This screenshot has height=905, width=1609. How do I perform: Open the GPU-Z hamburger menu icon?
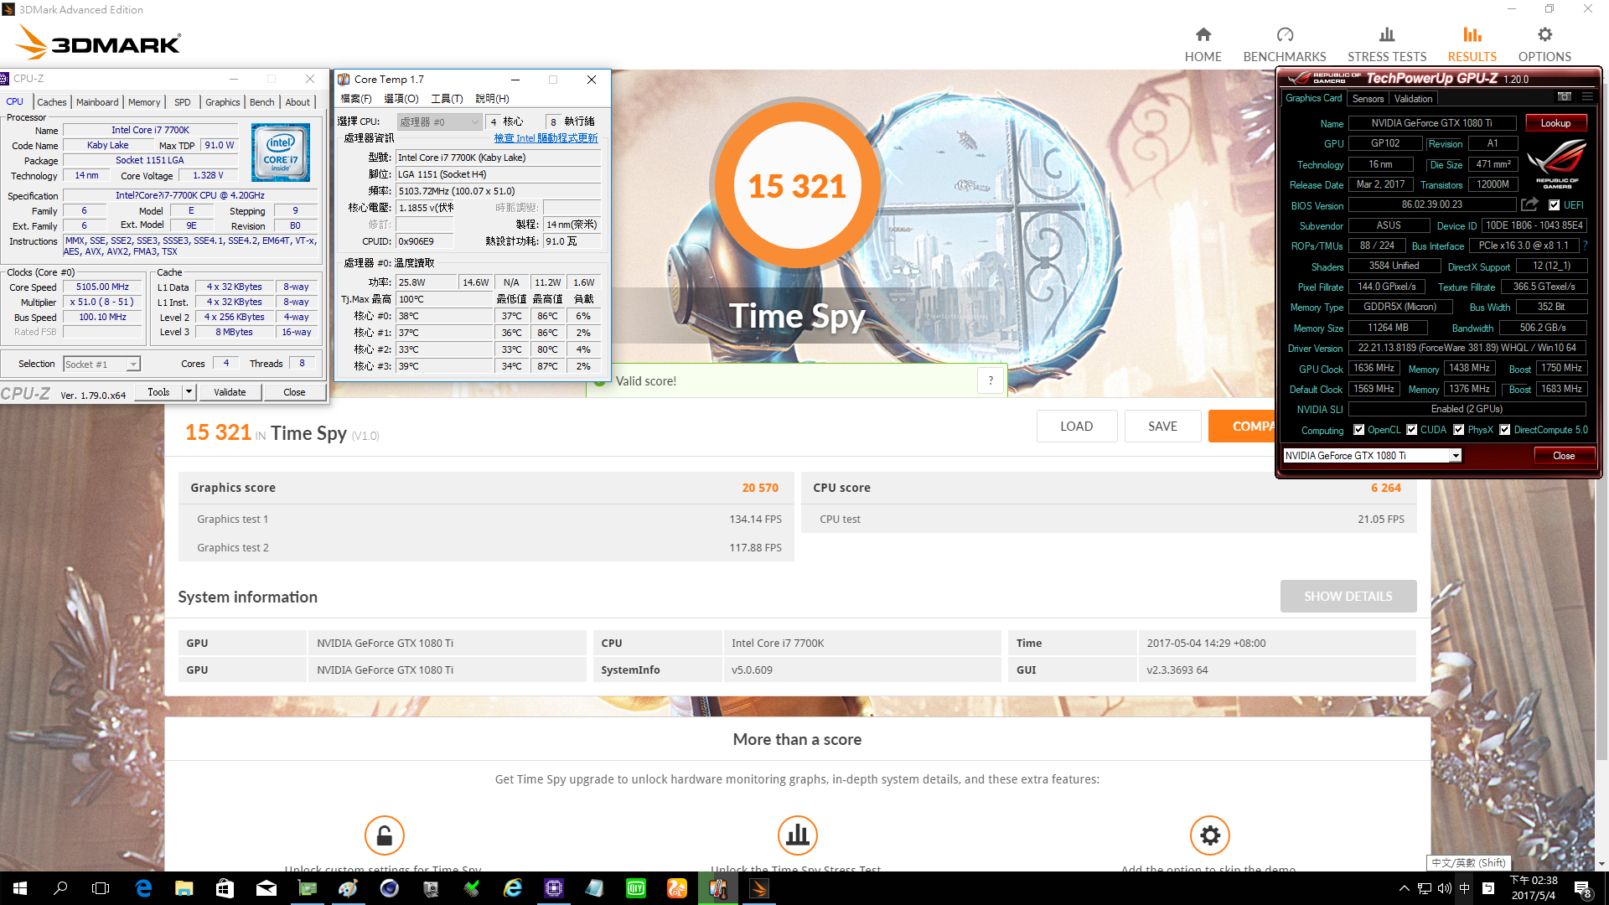pos(1586,97)
